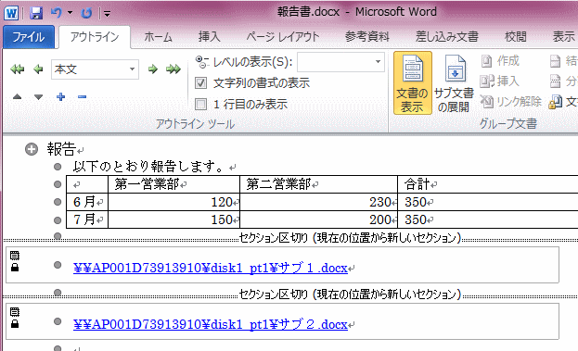The height and width of the screenshot is (351, 578).
Task: Open the 差し込み文書 tab
Action: click(447, 37)
